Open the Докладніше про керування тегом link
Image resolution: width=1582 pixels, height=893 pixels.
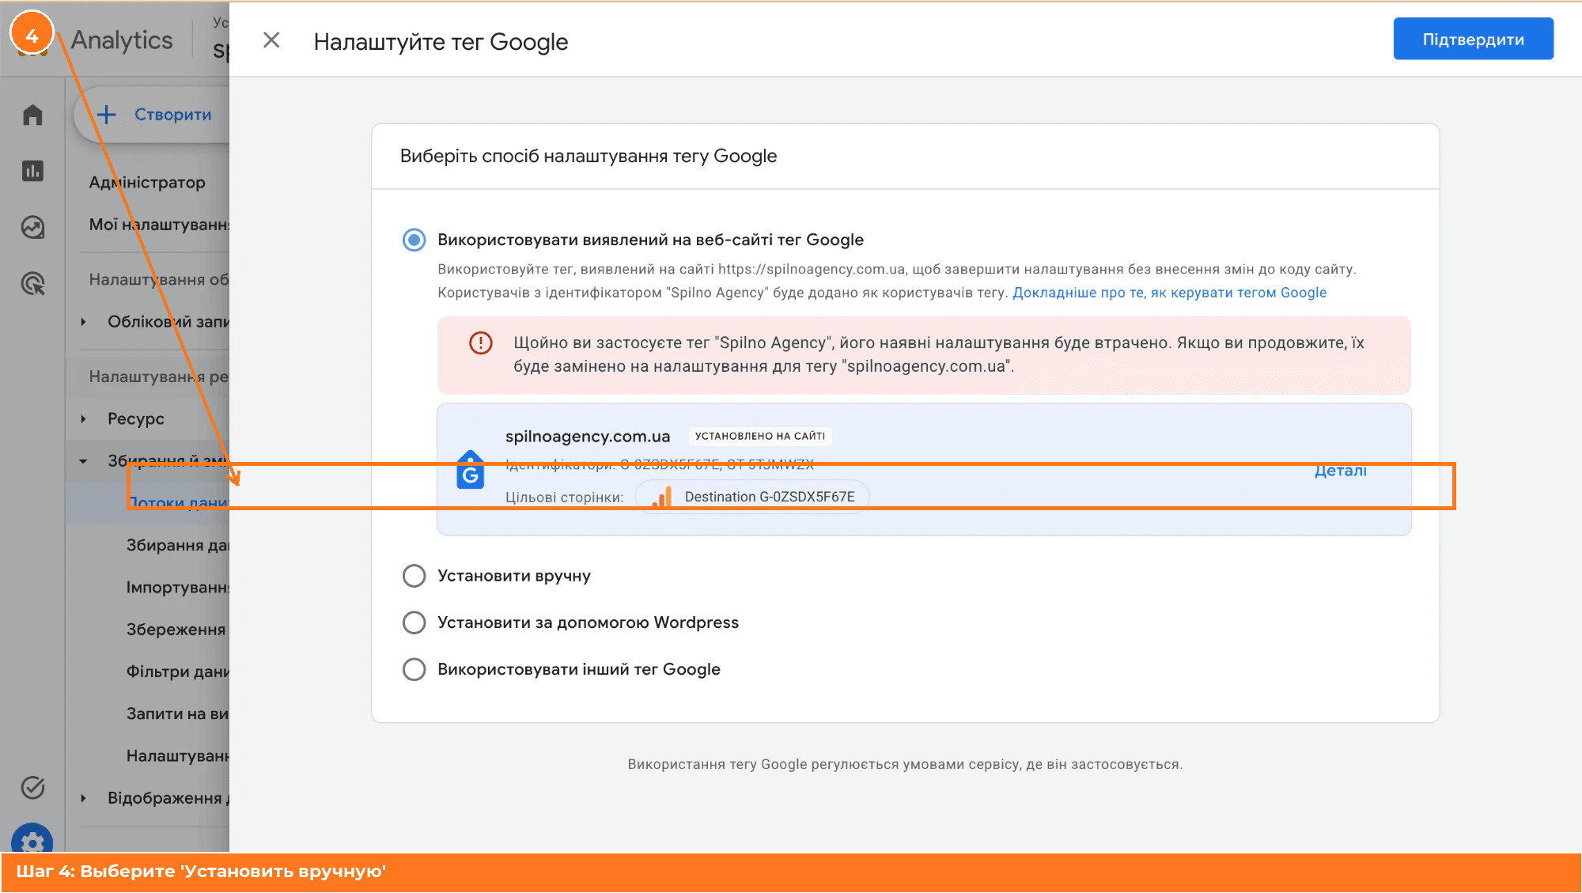click(1169, 293)
